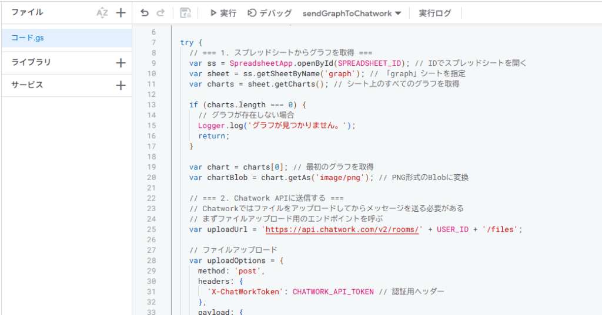Start debugging with デバッグ button
This screenshot has height=315, width=602.
[x=269, y=13]
